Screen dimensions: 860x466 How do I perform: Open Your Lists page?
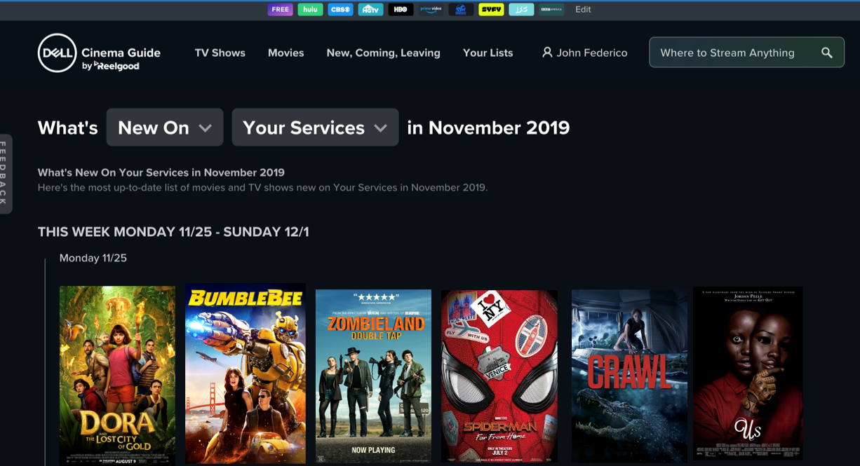coord(488,53)
